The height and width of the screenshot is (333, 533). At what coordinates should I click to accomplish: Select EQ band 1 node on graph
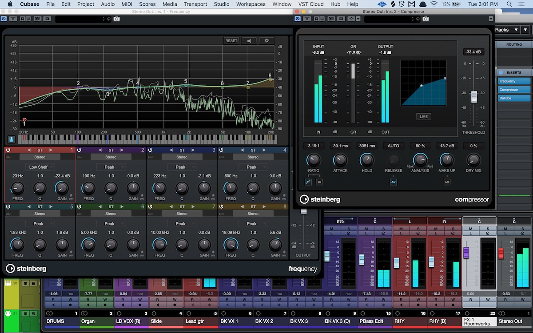pyautogui.click(x=24, y=120)
